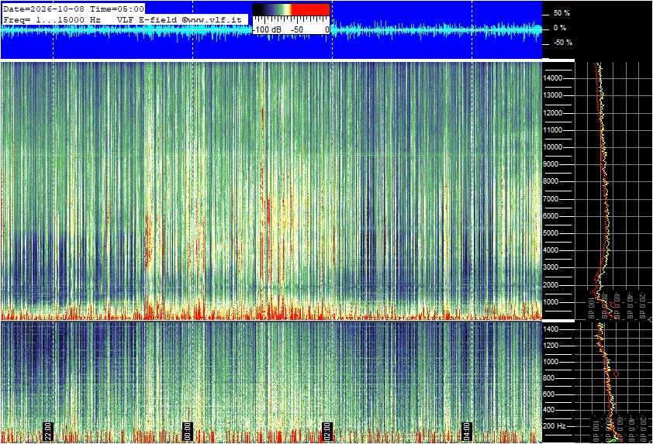The height and width of the screenshot is (444, 653).
Task: Click -20.0 dB label of 1400 Hz spectrum graph
Action: pyautogui.click(x=644, y=429)
